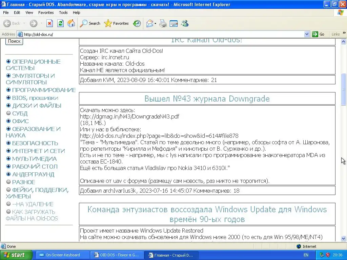Viewport: 347px width, 260px height.
Task: Open РАЗНОЕ category link
Action: pyautogui.click(x=24, y=182)
